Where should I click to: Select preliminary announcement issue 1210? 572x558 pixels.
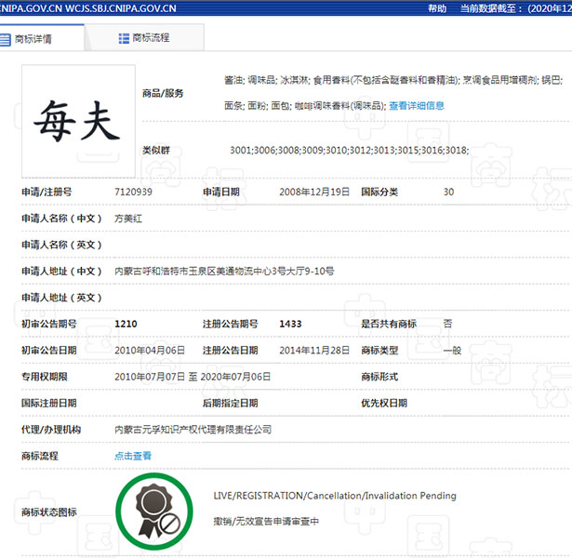click(126, 324)
